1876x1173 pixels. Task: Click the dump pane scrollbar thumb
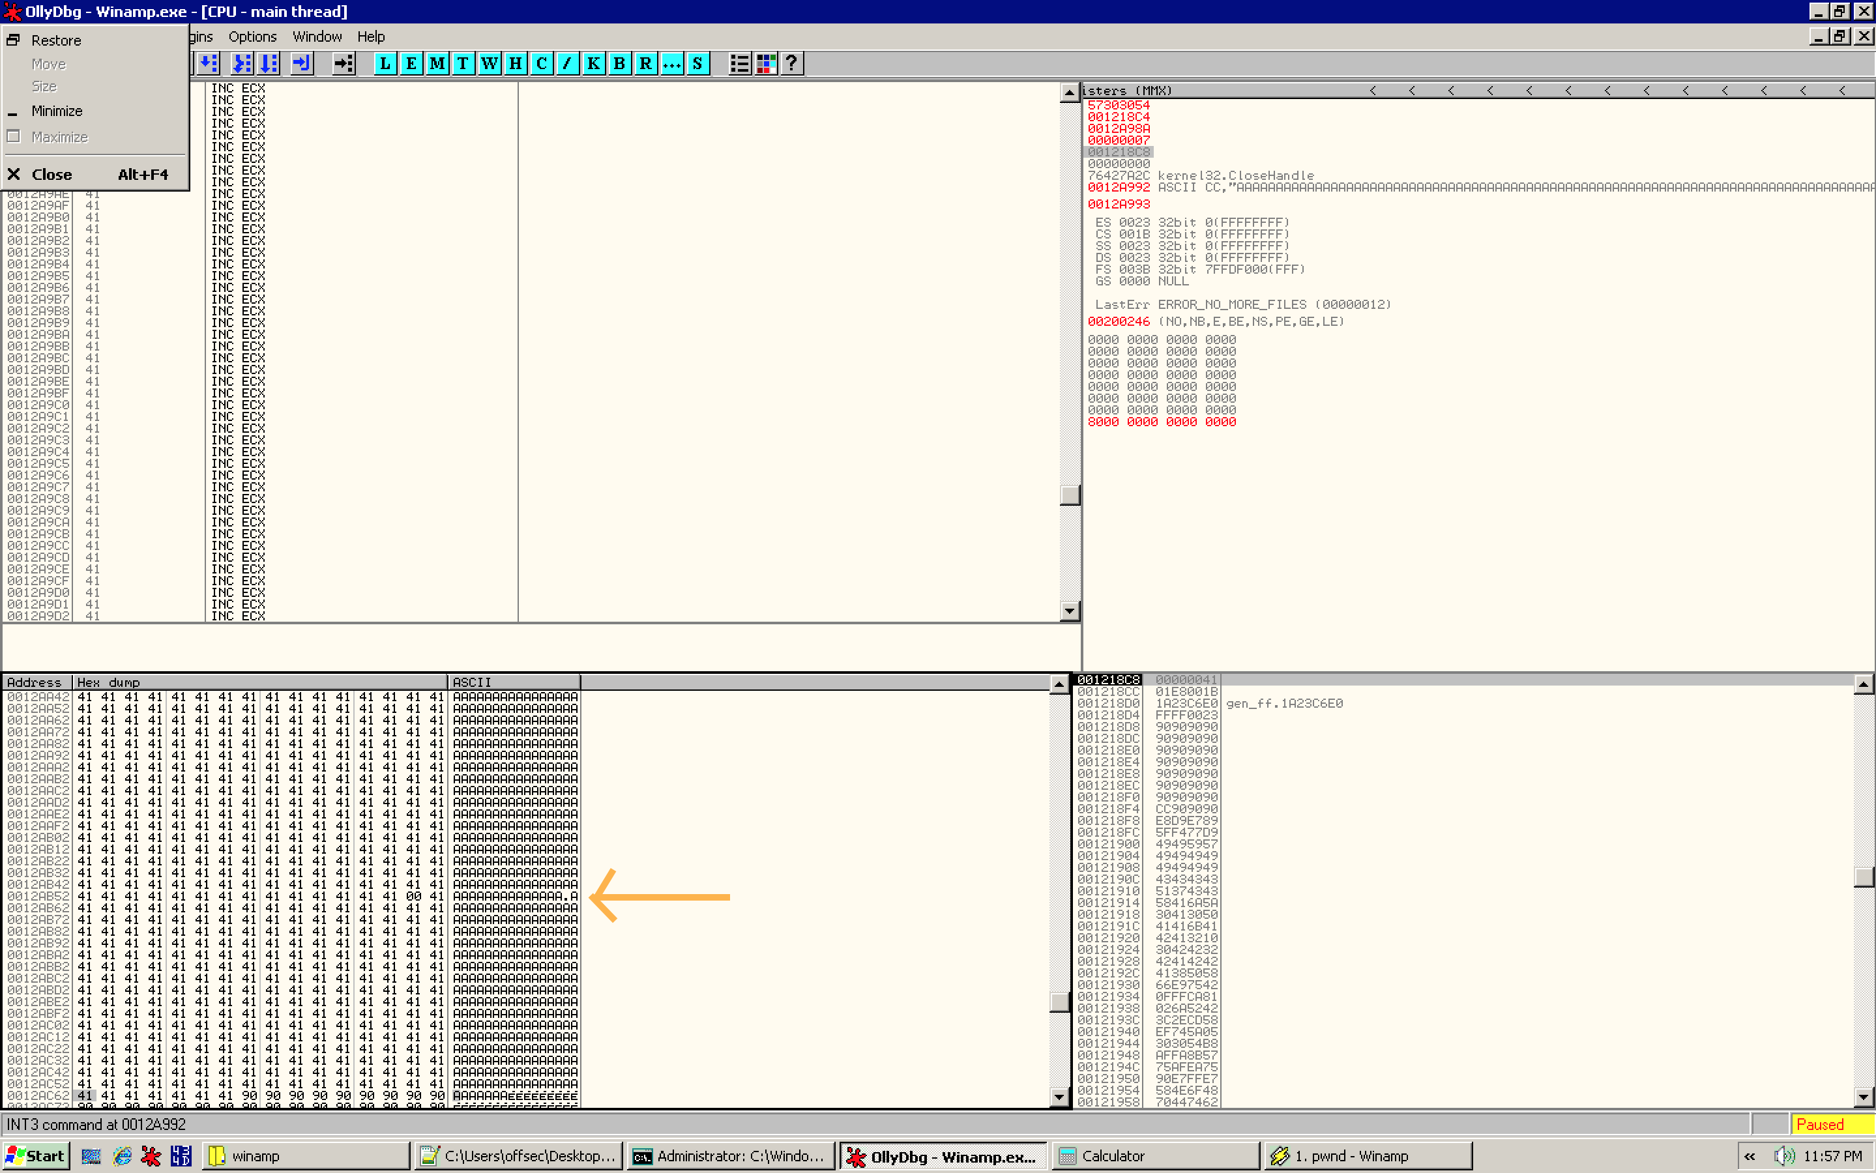1059,1001
